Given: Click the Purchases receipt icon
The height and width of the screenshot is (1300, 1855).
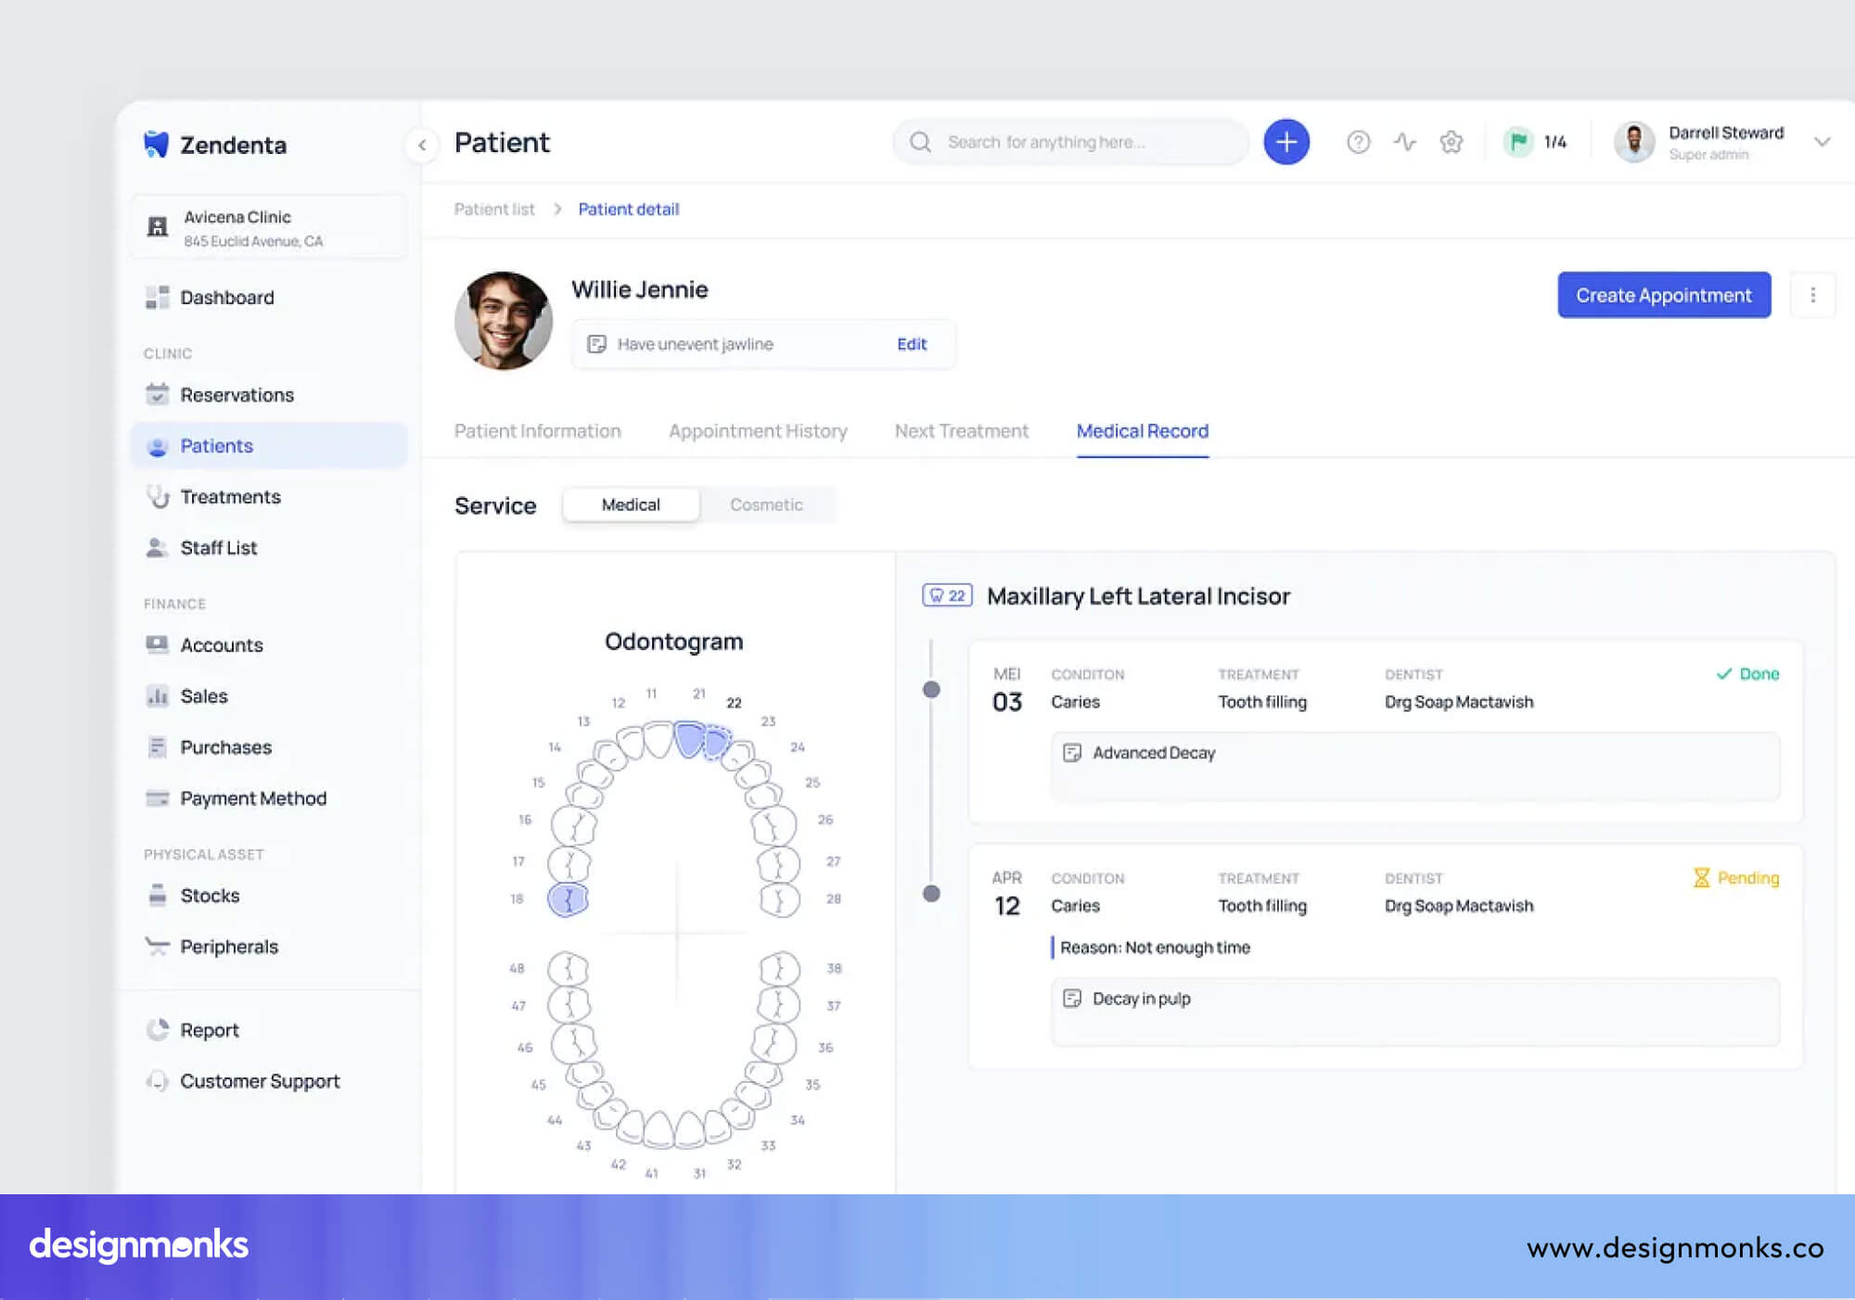Looking at the screenshot, I should click(158, 746).
